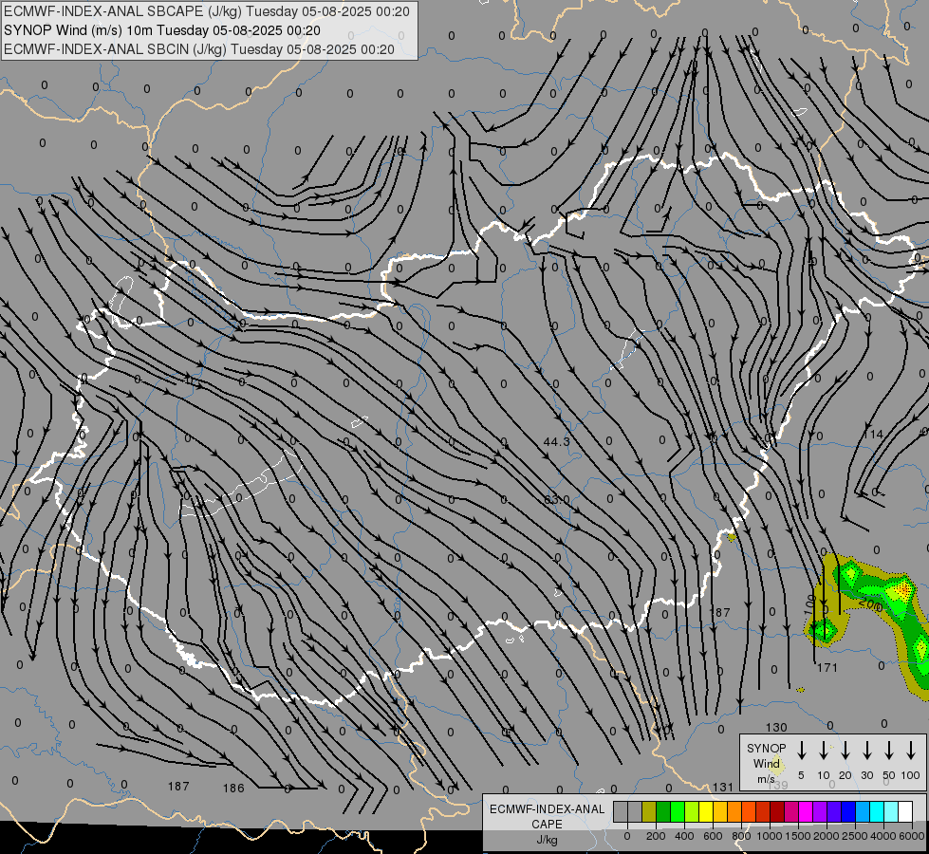Click the SBCAPE title line
This screenshot has height=854, width=929.
(207, 11)
